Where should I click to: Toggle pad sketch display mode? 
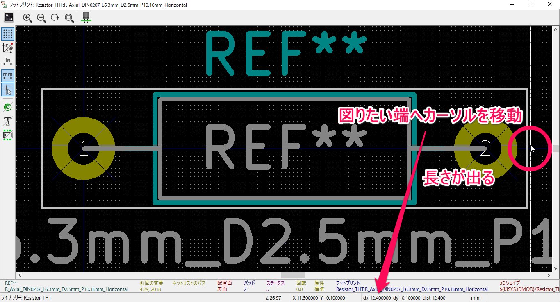click(x=7, y=107)
